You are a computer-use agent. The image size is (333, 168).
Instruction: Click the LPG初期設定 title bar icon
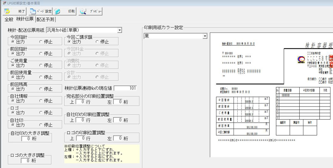[x=4, y=3]
